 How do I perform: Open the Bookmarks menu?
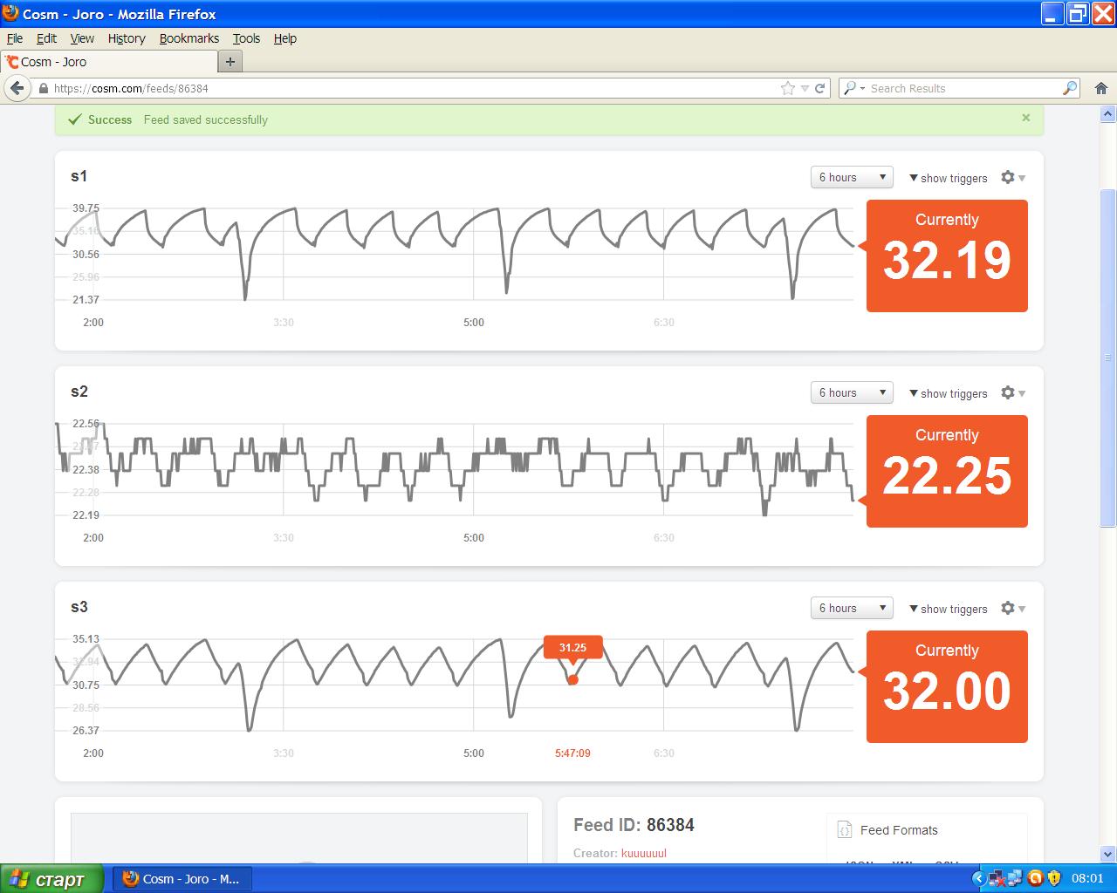[x=188, y=38]
